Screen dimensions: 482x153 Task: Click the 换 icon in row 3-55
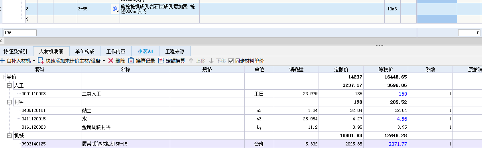click(115, 8)
